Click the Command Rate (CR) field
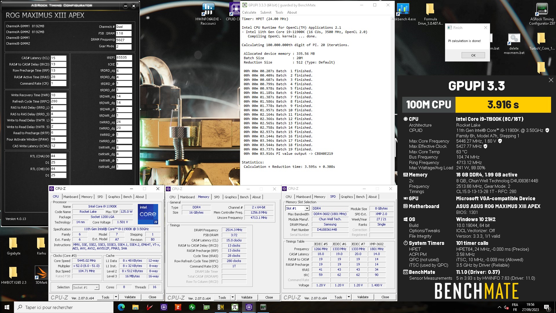This screenshot has width=556, height=313. click(x=58, y=83)
